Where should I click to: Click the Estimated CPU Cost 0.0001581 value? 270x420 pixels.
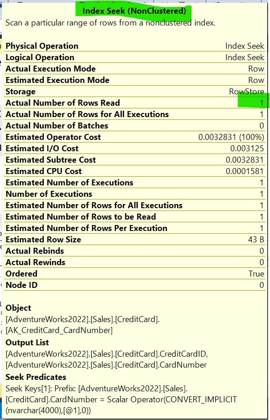[245, 171]
